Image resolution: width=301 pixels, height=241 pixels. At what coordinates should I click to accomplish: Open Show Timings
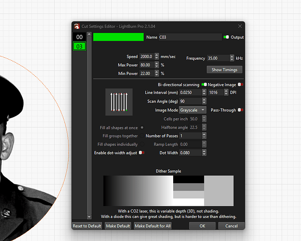point(224,70)
